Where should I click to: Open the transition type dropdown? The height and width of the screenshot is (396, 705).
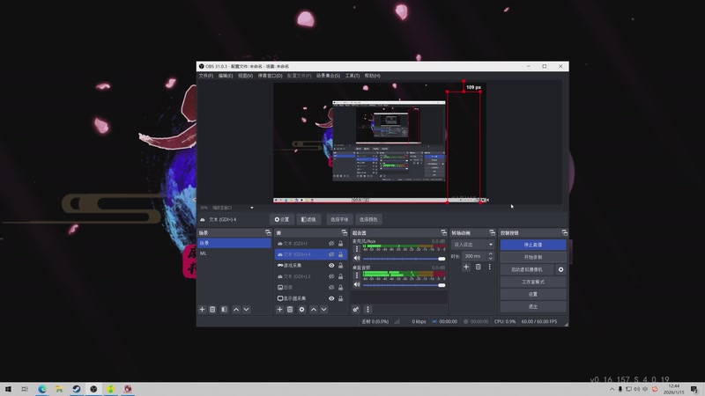coord(472,245)
